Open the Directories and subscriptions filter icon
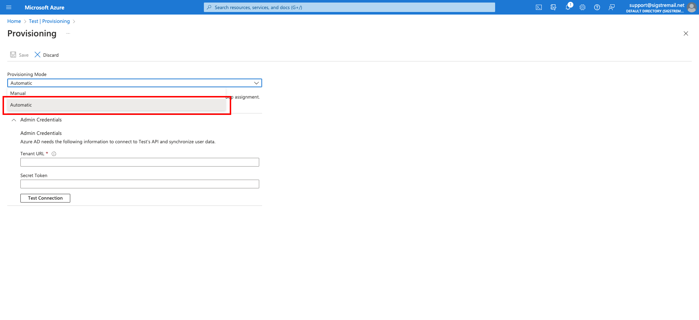This screenshot has height=320, width=699. 553,7
